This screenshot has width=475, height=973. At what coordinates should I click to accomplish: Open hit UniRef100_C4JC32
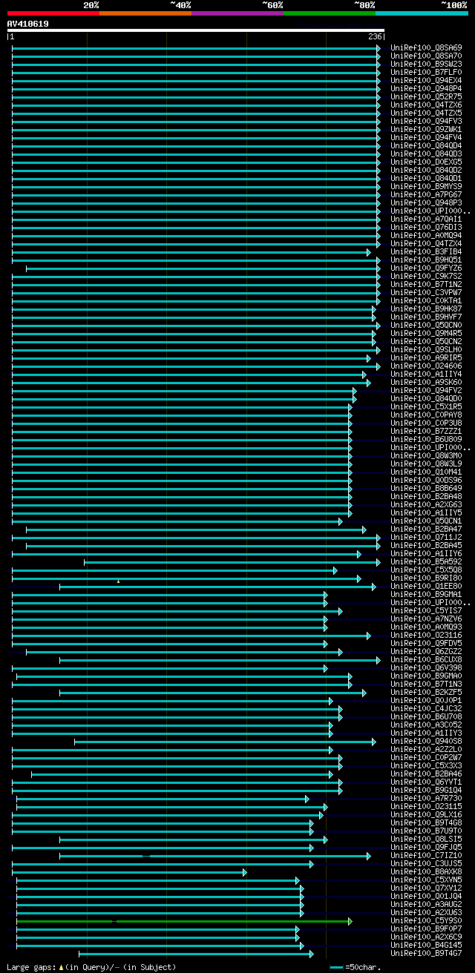426,708
